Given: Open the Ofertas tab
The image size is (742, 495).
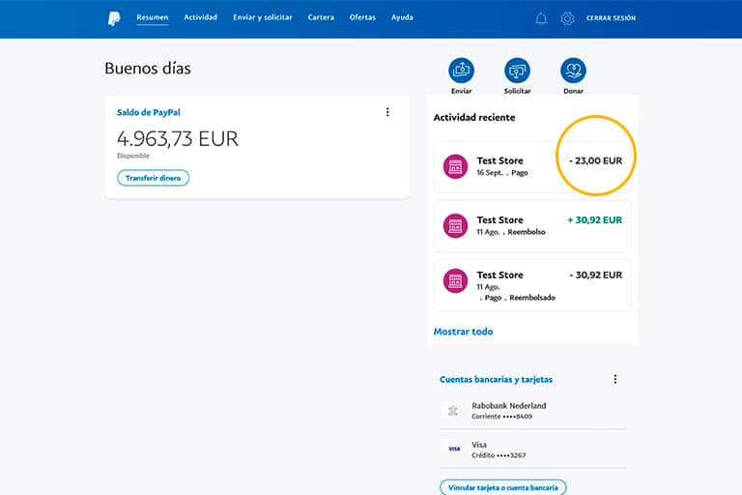Looking at the screenshot, I should click(x=362, y=17).
